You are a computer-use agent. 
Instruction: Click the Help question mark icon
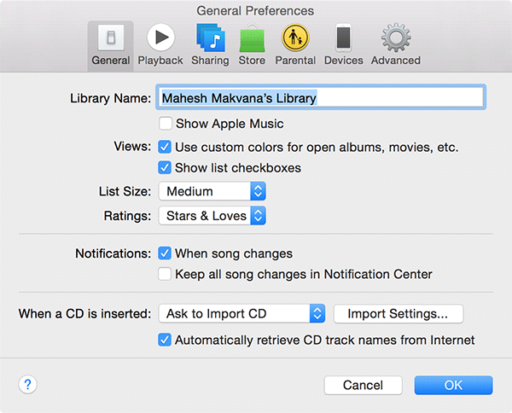click(x=27, y=385)
